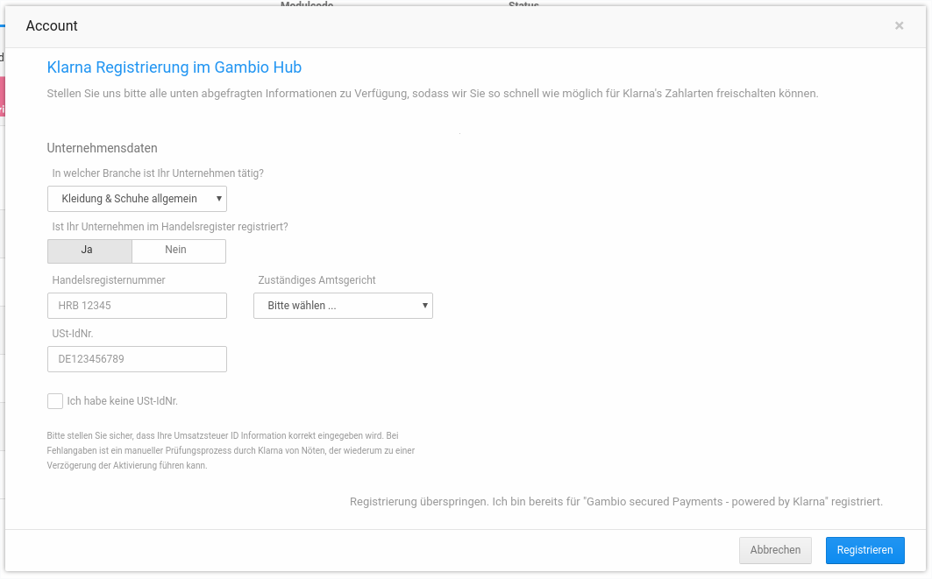This screenshot has height=579, width=932.
Task: Check the "Ich habe keine USt-IdNr." box
Action: pyautogui.click(x=55, y=400)
